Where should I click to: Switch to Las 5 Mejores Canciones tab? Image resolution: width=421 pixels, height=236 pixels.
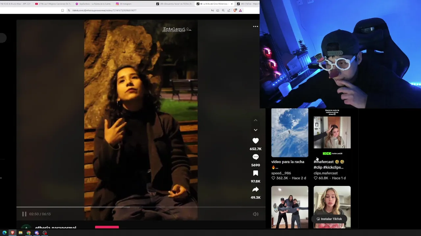[53, 4]
